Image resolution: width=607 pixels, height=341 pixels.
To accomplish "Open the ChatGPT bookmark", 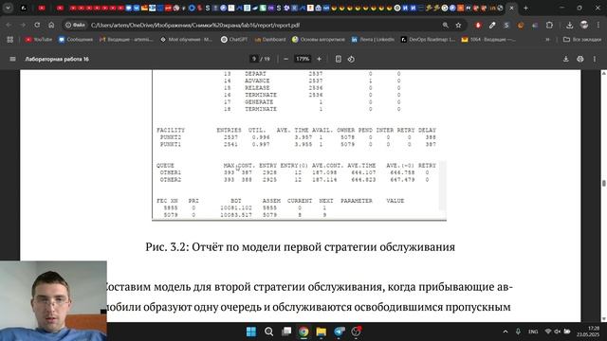I will click(x=234, y=40).
